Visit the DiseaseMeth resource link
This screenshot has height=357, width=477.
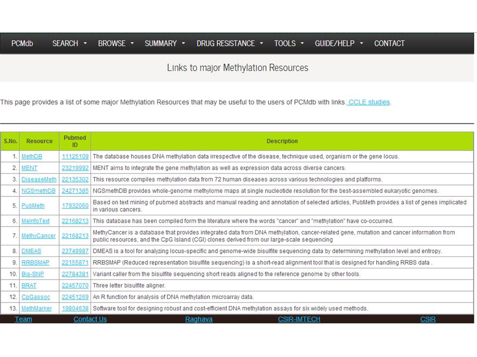point(39,179)
